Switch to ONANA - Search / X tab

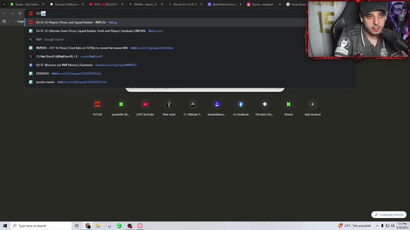tap(145, 4)
